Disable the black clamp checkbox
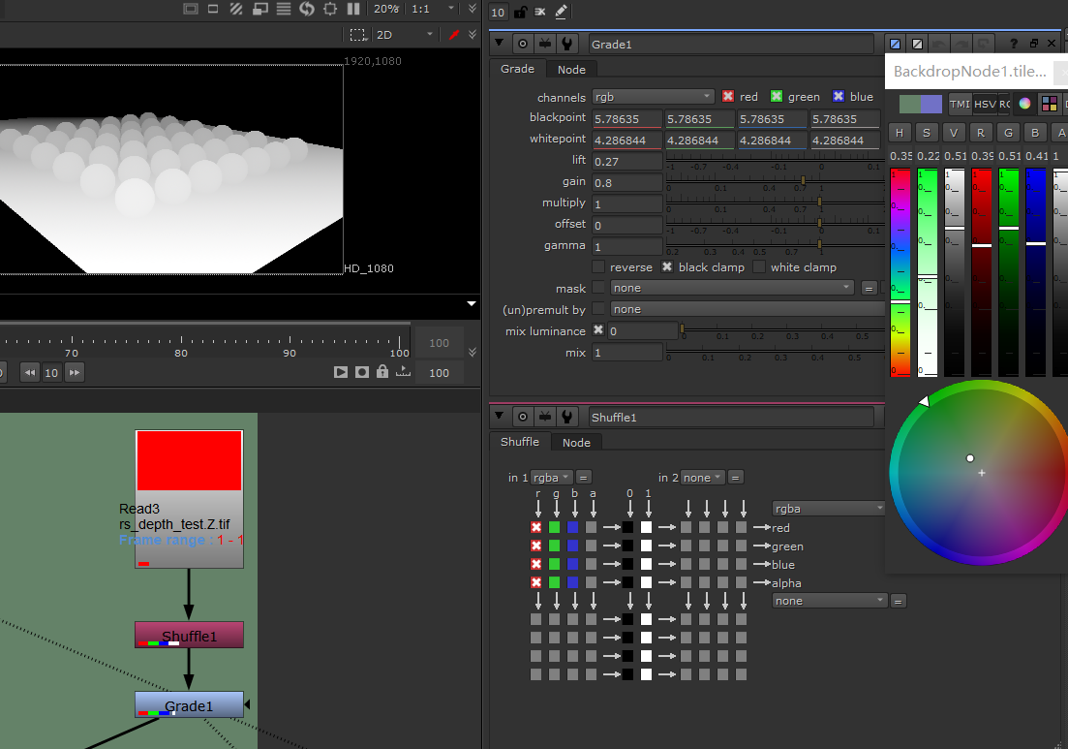The width and height of the screenshot is (1068, 749). (x=666, y=266)
